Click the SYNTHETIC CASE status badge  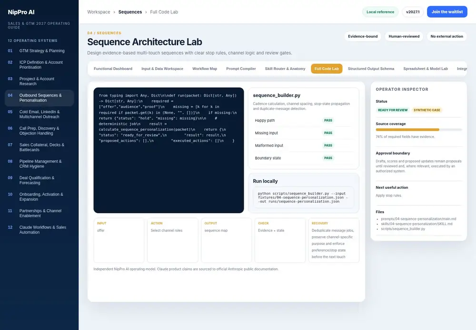coord(427,110)
